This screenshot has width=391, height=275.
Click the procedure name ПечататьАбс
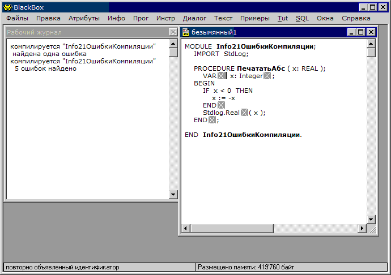click(x=261, y=68)
